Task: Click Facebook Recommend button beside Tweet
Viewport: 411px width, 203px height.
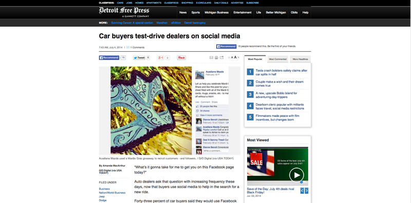Action: 109,58
